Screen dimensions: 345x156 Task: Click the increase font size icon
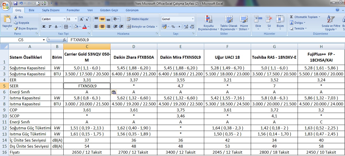coord(81,19)
